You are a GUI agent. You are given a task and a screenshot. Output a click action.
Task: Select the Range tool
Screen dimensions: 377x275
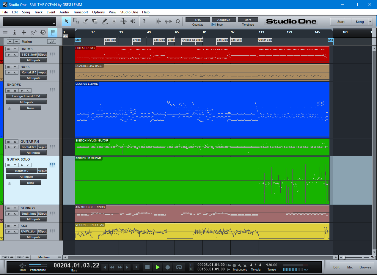pos(76,21)
